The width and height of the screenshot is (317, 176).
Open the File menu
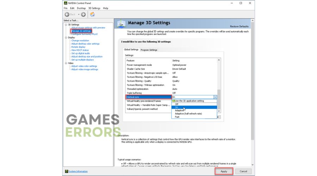coord(66,8)
